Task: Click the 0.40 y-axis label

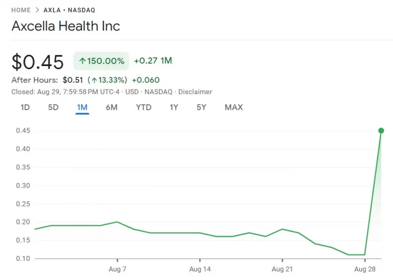Action: pyautogui.click(x=23, y=149)
